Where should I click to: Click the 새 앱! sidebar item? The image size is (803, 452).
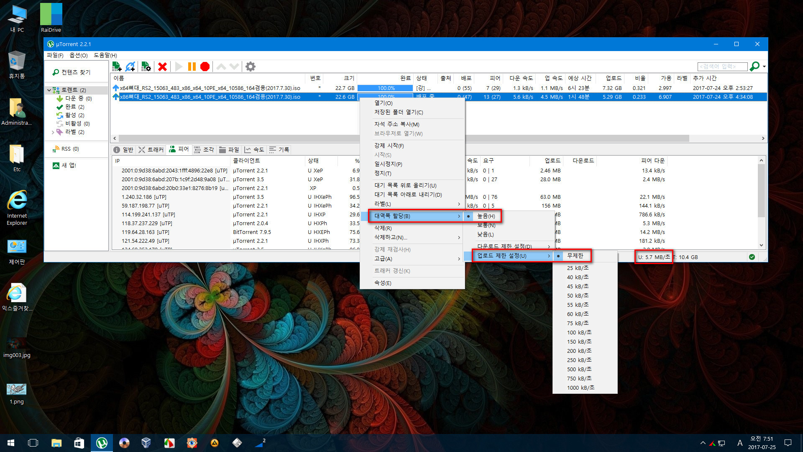point(64,165)
